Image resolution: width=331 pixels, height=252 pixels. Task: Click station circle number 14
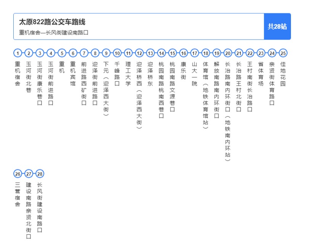[161, 53]
